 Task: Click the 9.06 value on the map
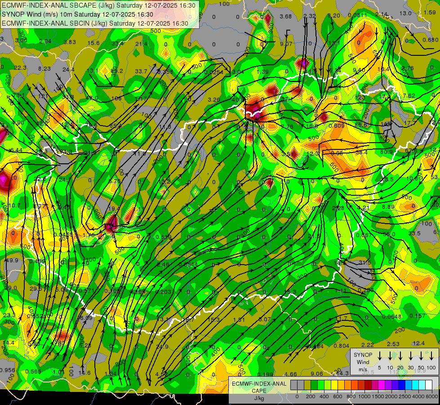click(x=317, y=373)
